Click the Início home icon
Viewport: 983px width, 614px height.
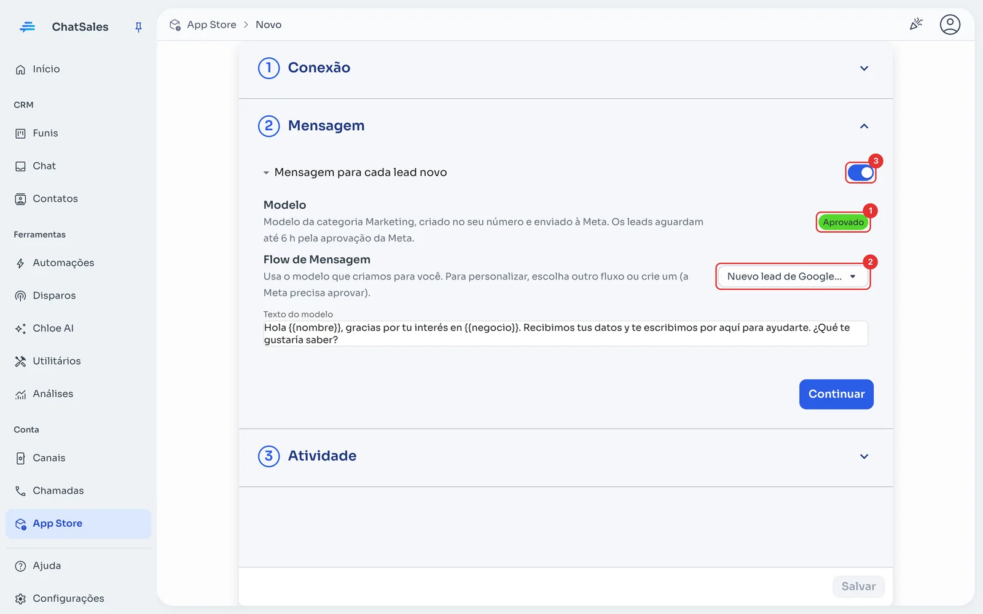pos(20,69)
